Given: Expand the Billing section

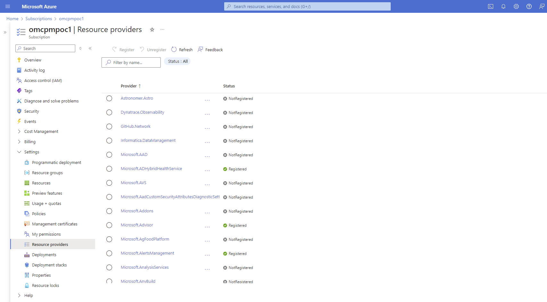Looking at the screenshot, I should tap(19, 142).
